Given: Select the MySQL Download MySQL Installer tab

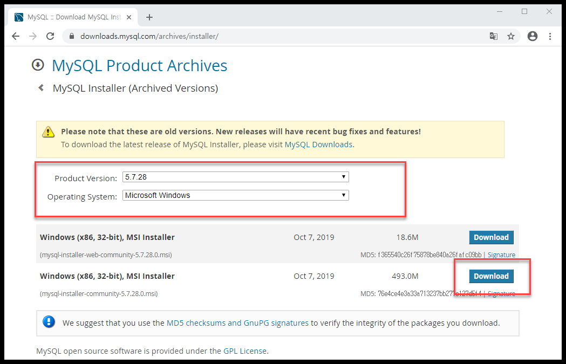Looking at the screenshot, I should (x=73, y=17).
